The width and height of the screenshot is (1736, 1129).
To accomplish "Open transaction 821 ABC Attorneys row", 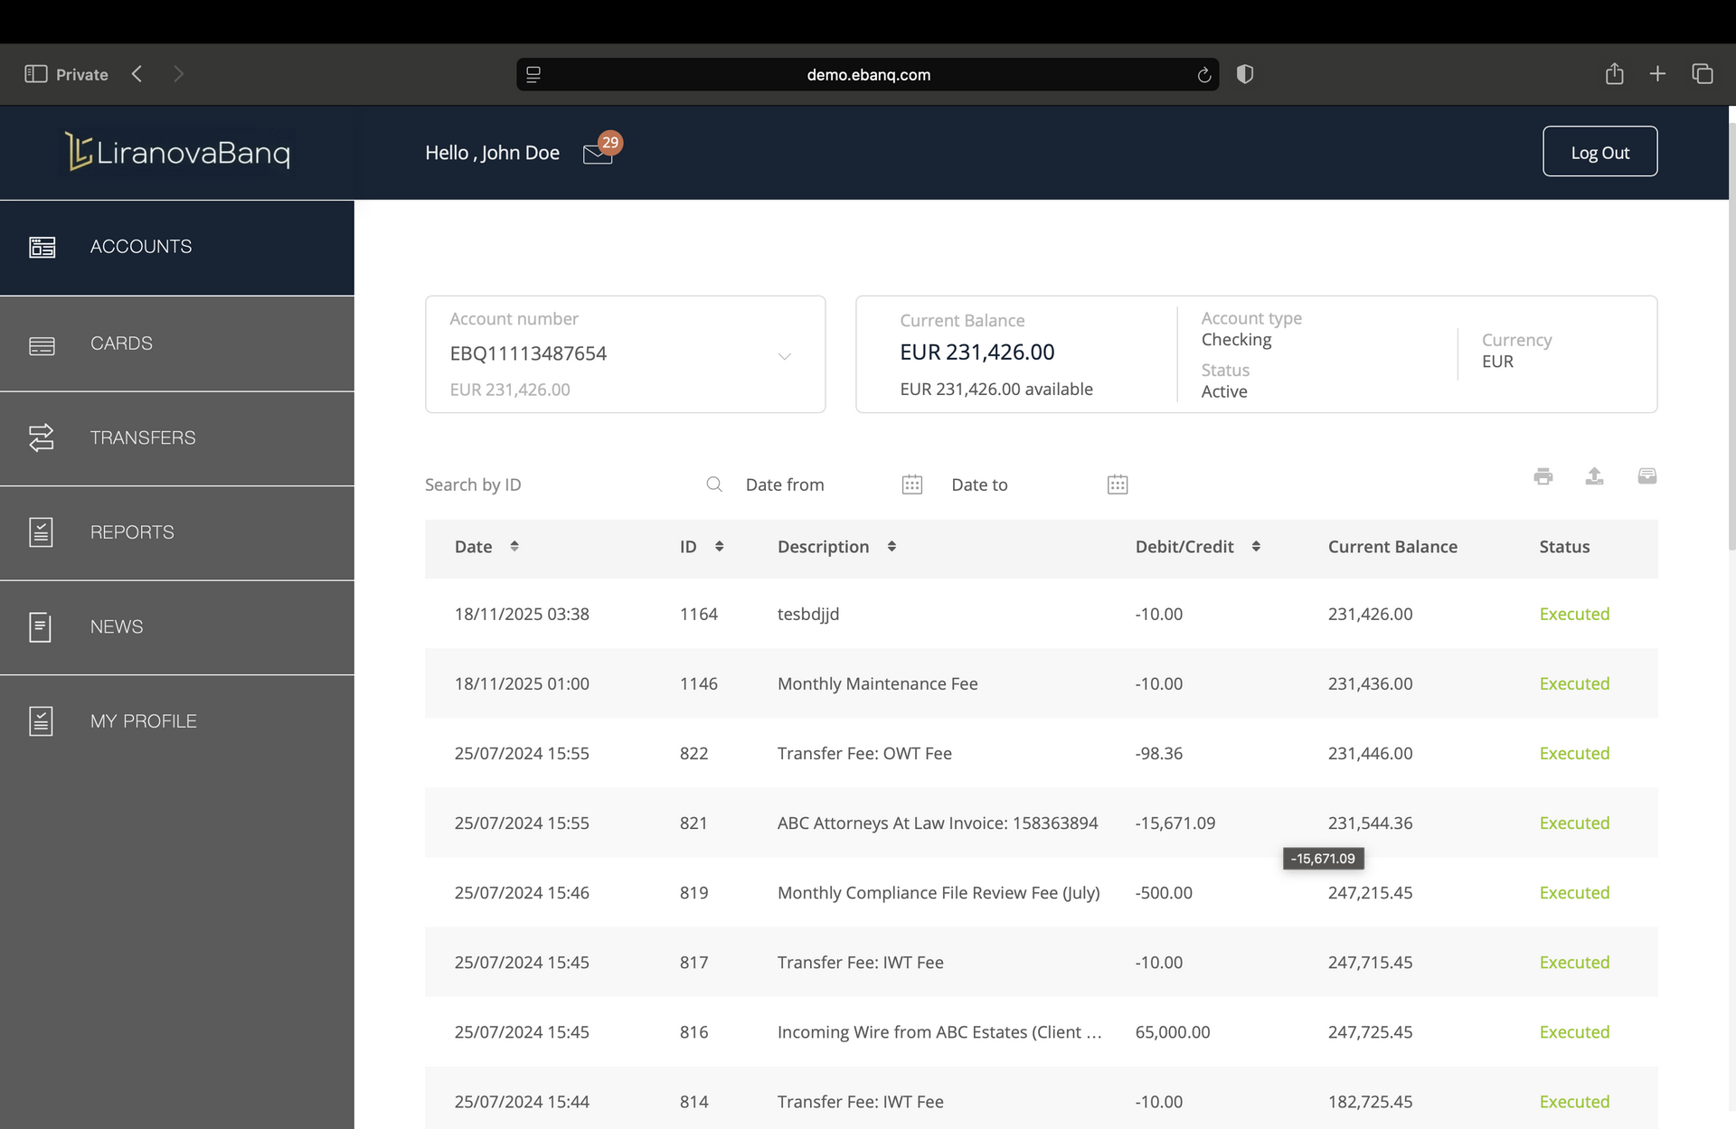I will [937, 823].
